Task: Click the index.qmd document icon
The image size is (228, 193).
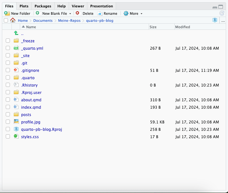Action: [16, 107]
